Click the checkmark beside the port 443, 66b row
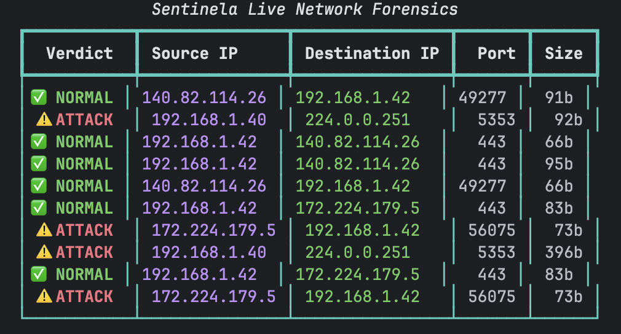Screen dimensions: 621x334 point(39,142)
